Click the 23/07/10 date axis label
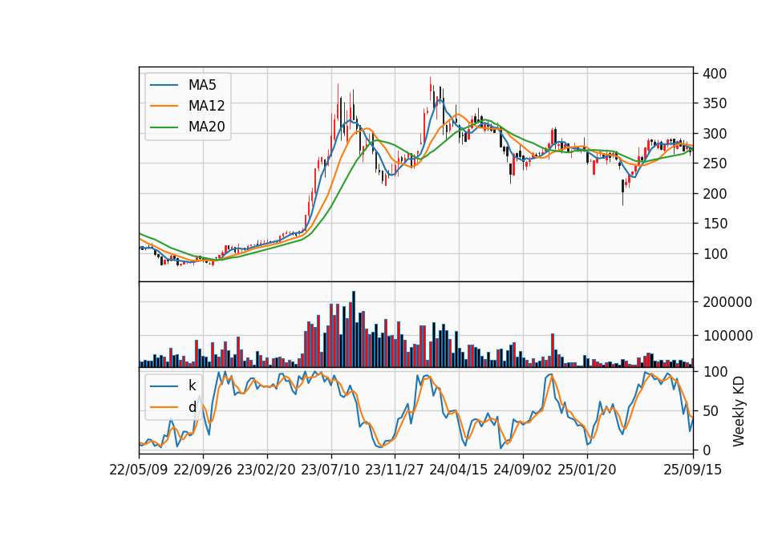770x553 pixels. click(x=330, y=470)
